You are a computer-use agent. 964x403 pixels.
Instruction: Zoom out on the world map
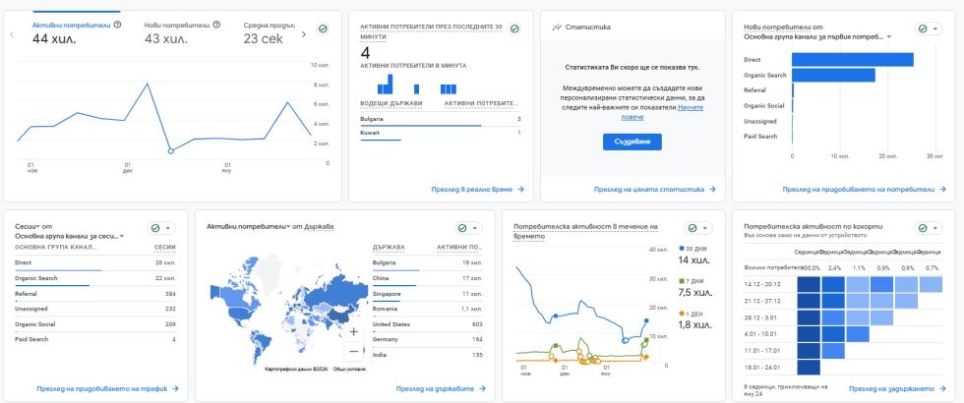pyautogui.click(x=353, y=351)
